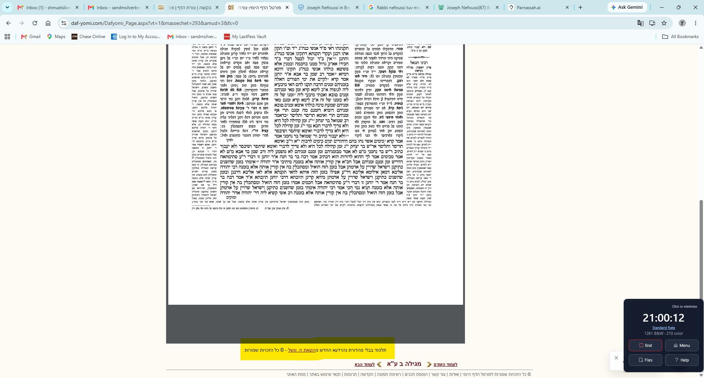Open Gmail bookmark
Viewport: 704px width, 378px height.
pyautogui.click(x=31, y=37)
